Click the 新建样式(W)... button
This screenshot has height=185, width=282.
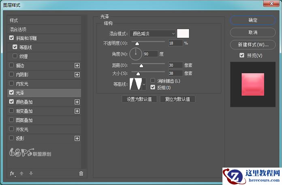pyautogui.click(x=253, y=45)
